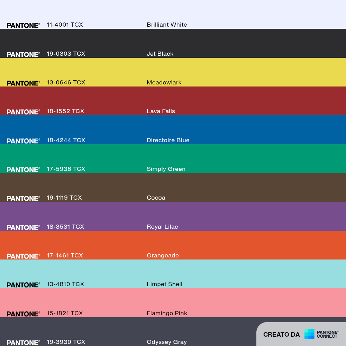Image resolution: width=346 pixels, height=346 pixels.
Task: Select the Jet Black color band
Action: tap(173, 43)
